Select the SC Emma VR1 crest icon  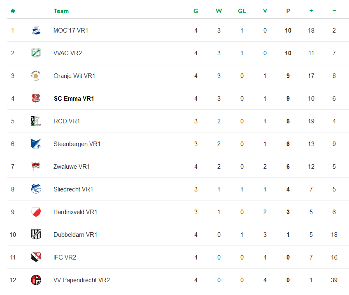36,99
